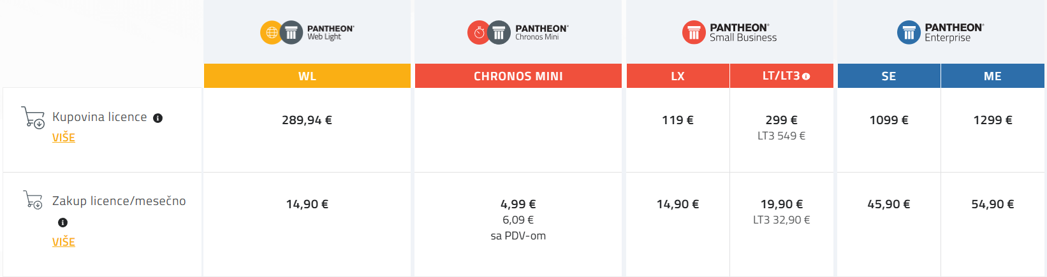1047x277 pixels.
Task: Click the 4,99 € Chronos Mini monthly price
Action: (518, 204)
